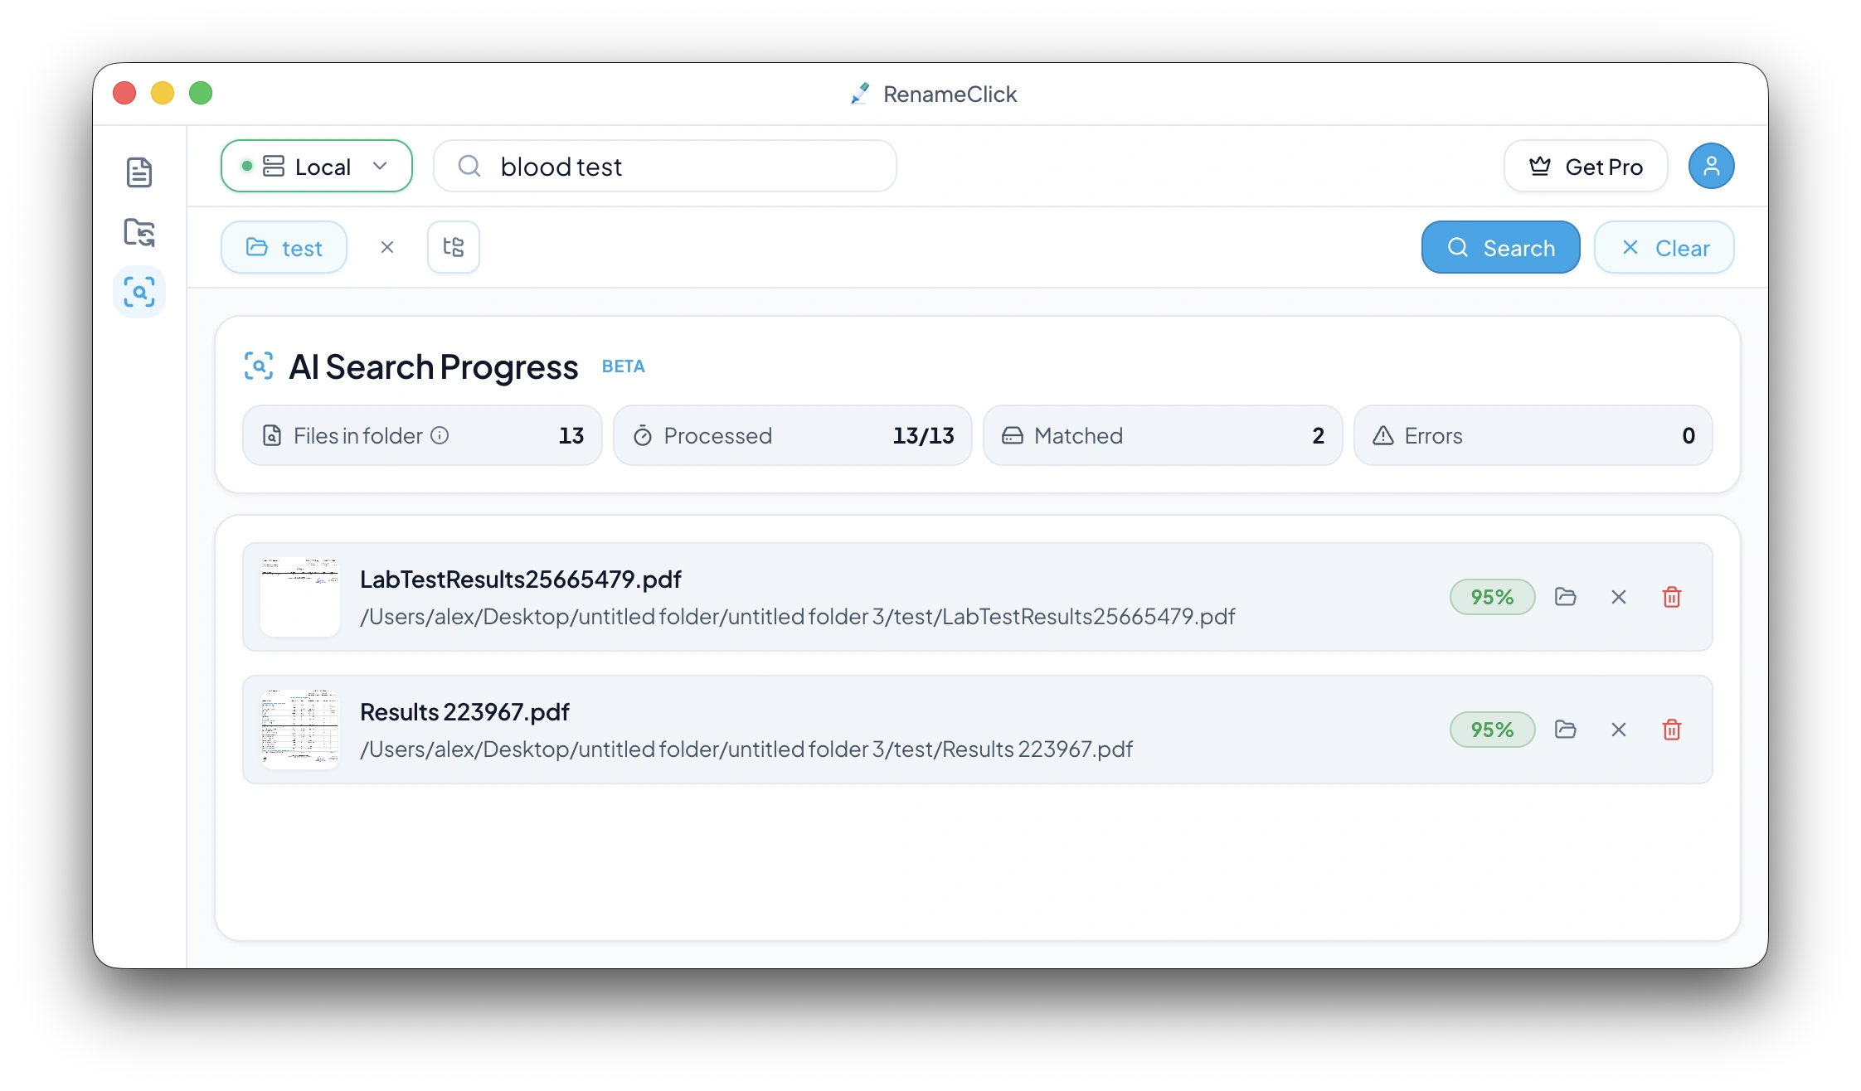Click the Get Pro button
The height and width of the screenshot is (1091, 1861).
1585,167
